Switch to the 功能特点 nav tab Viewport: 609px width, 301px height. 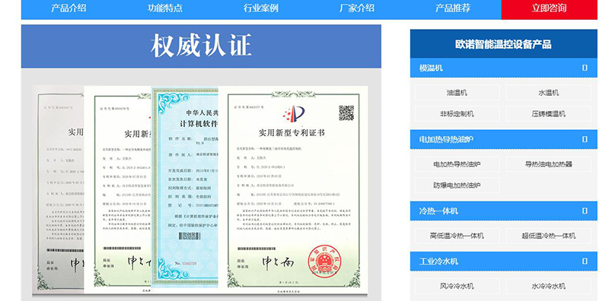point(164,8)
